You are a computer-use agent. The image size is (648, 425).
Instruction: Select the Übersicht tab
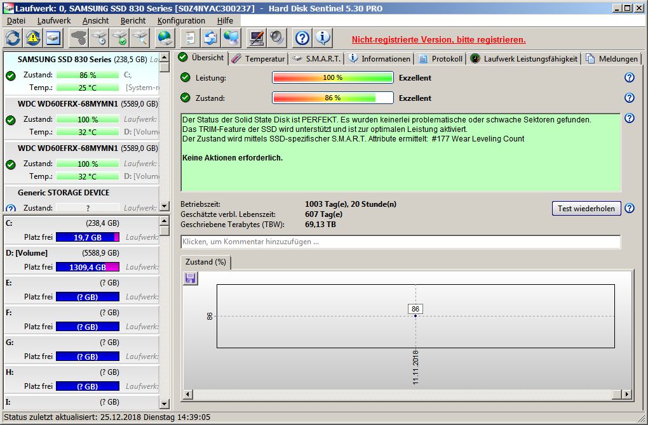click(x=201, y=58)
